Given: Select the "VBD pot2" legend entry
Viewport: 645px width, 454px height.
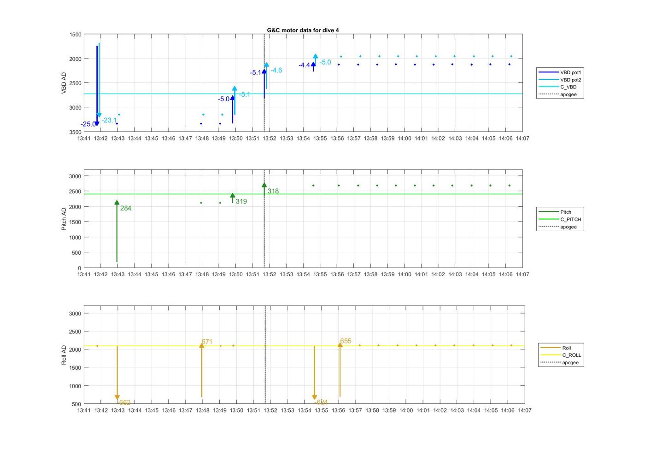Looking at the screenshot, I should 560,80.
